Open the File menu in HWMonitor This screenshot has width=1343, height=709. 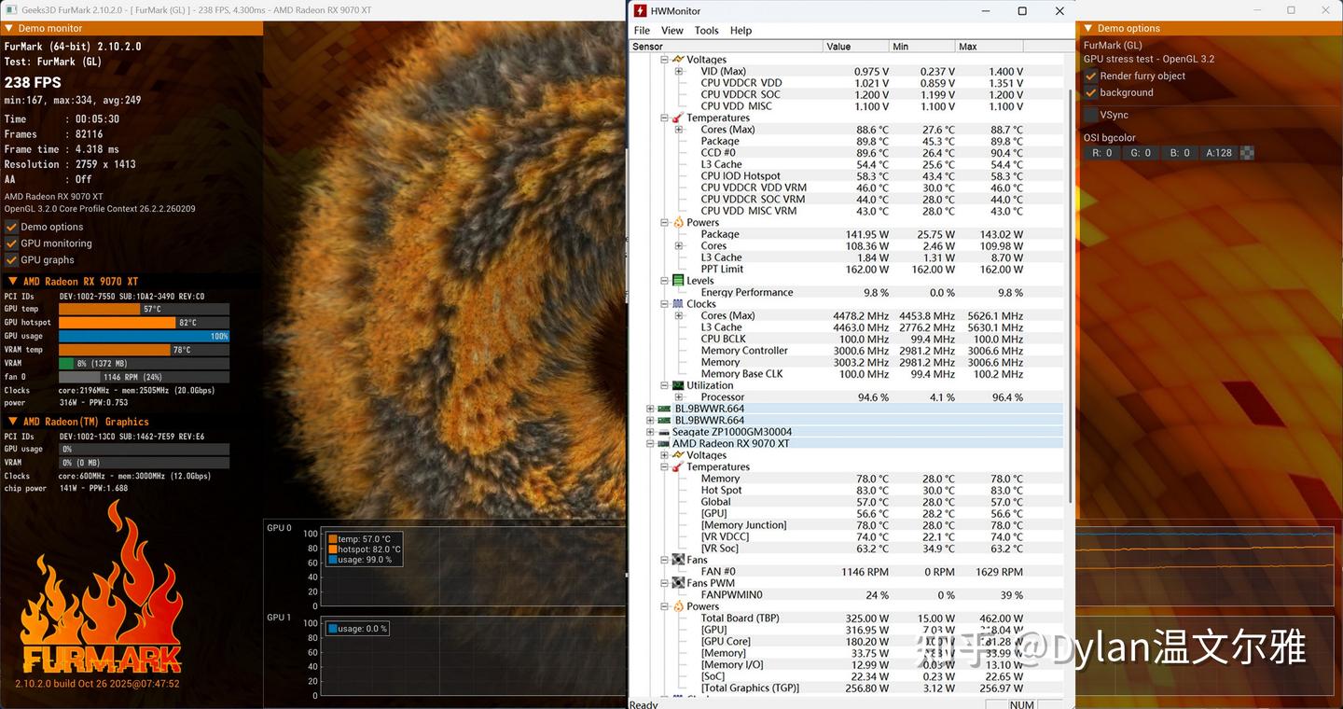(642, 31)
